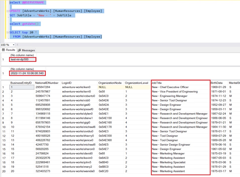Switch to the Messages tab
Viewport: 240px width, 177px height.
[26, 50]
